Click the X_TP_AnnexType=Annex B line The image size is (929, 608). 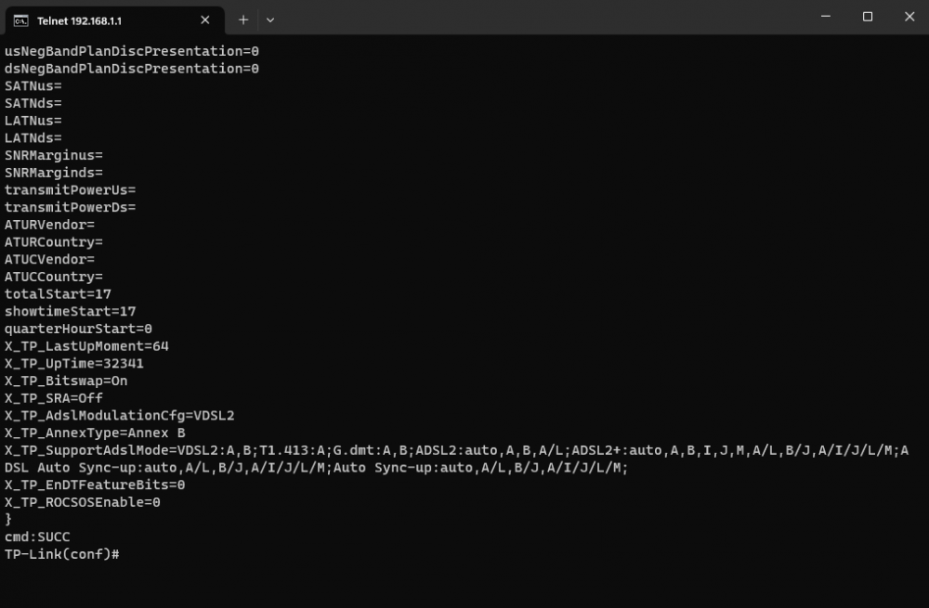[95, 433]
